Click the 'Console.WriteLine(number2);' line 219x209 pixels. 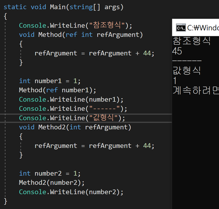(71, 192)
